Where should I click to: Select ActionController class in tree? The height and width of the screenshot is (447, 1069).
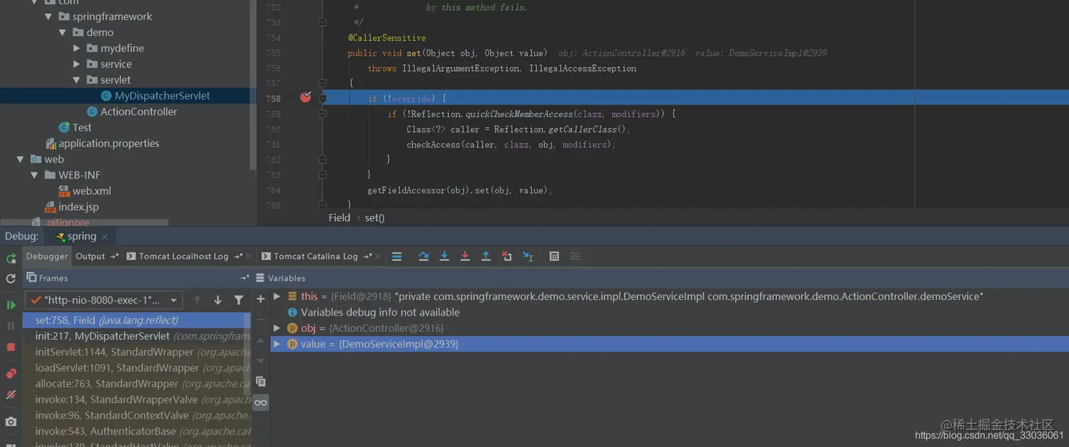pyautogui.click(x=139, y=112)
